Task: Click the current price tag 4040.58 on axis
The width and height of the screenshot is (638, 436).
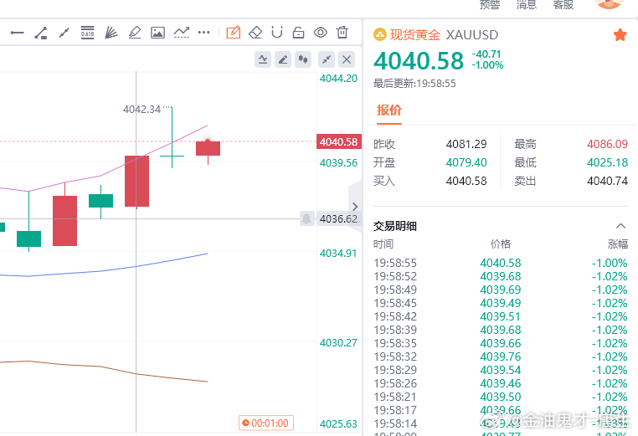Action: pyautogui.click(x=338, y=141)
